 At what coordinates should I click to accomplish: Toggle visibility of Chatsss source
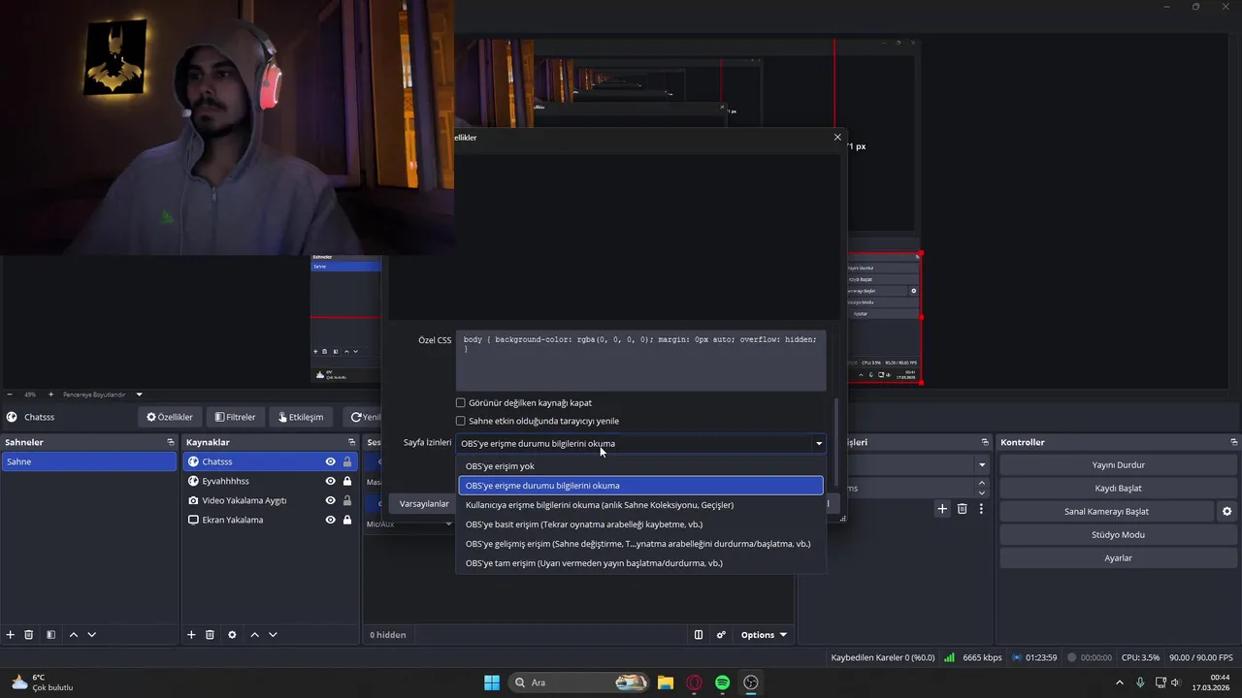tap(331, 462)
